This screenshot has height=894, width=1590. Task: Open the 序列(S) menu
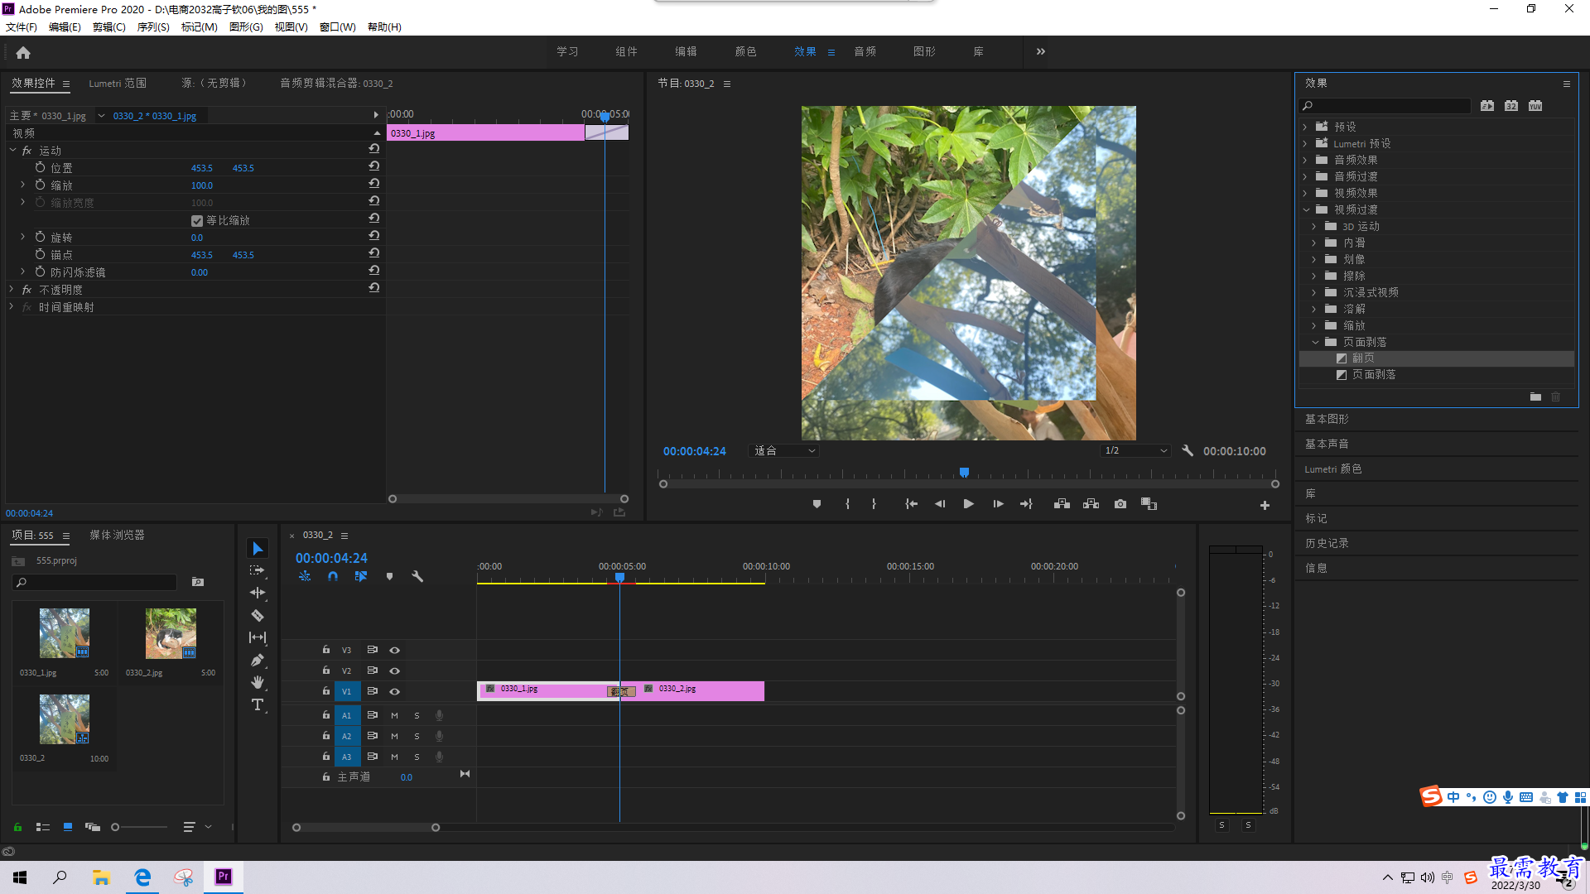(x=153, y=26)
